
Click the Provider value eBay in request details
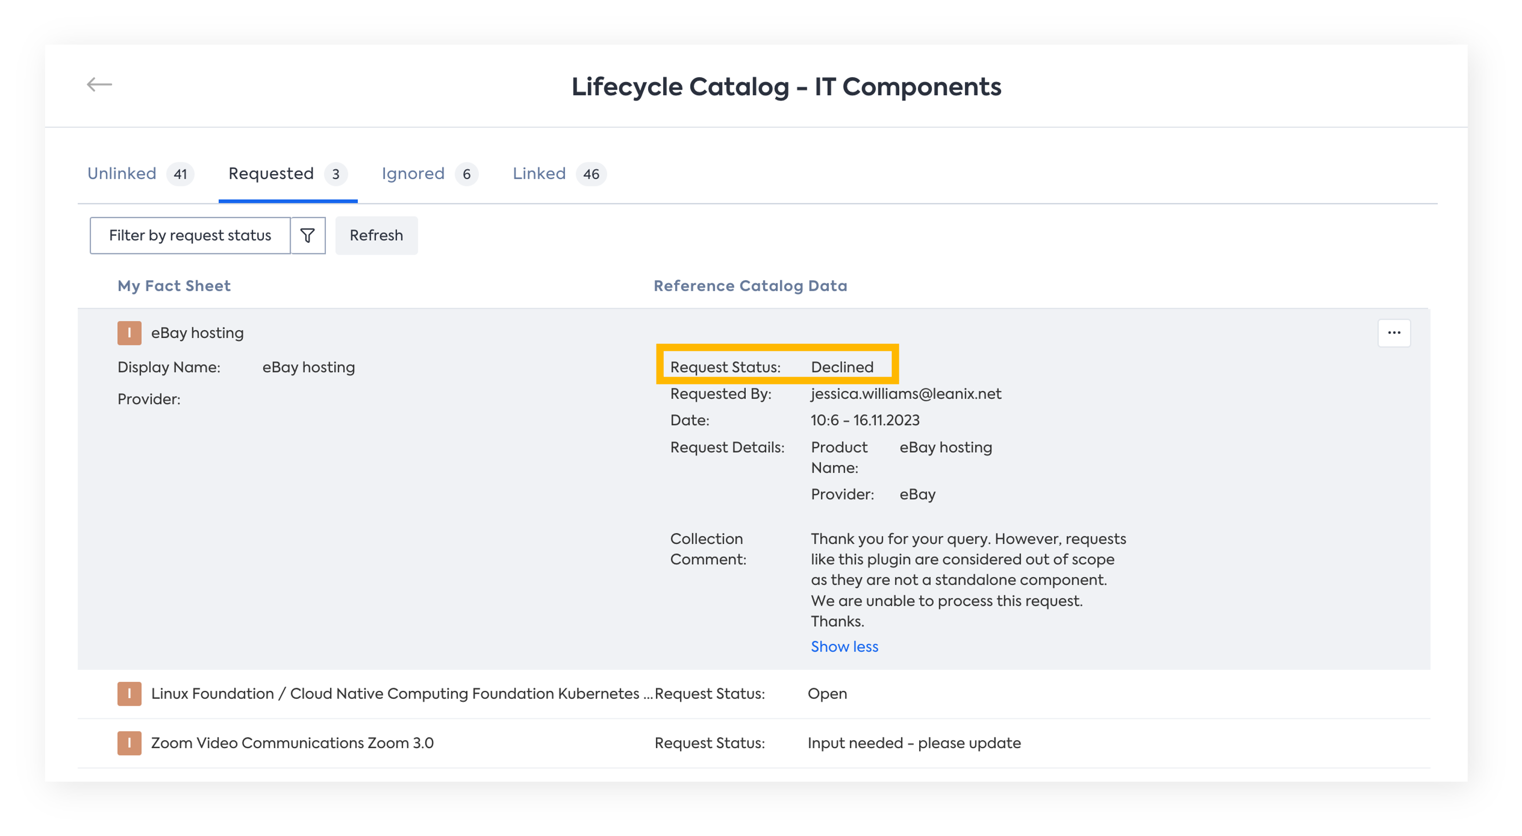pos(918,494)
